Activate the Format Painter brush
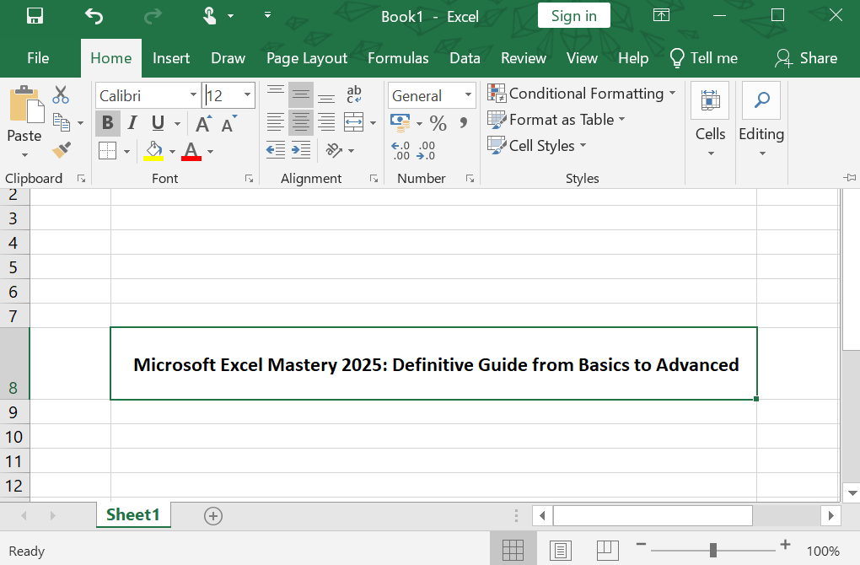Image resolution: width=860 pixels, height=565 pixels. click(61, 149)
